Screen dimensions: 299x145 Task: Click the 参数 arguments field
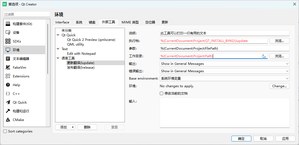[x=225, y=49]
